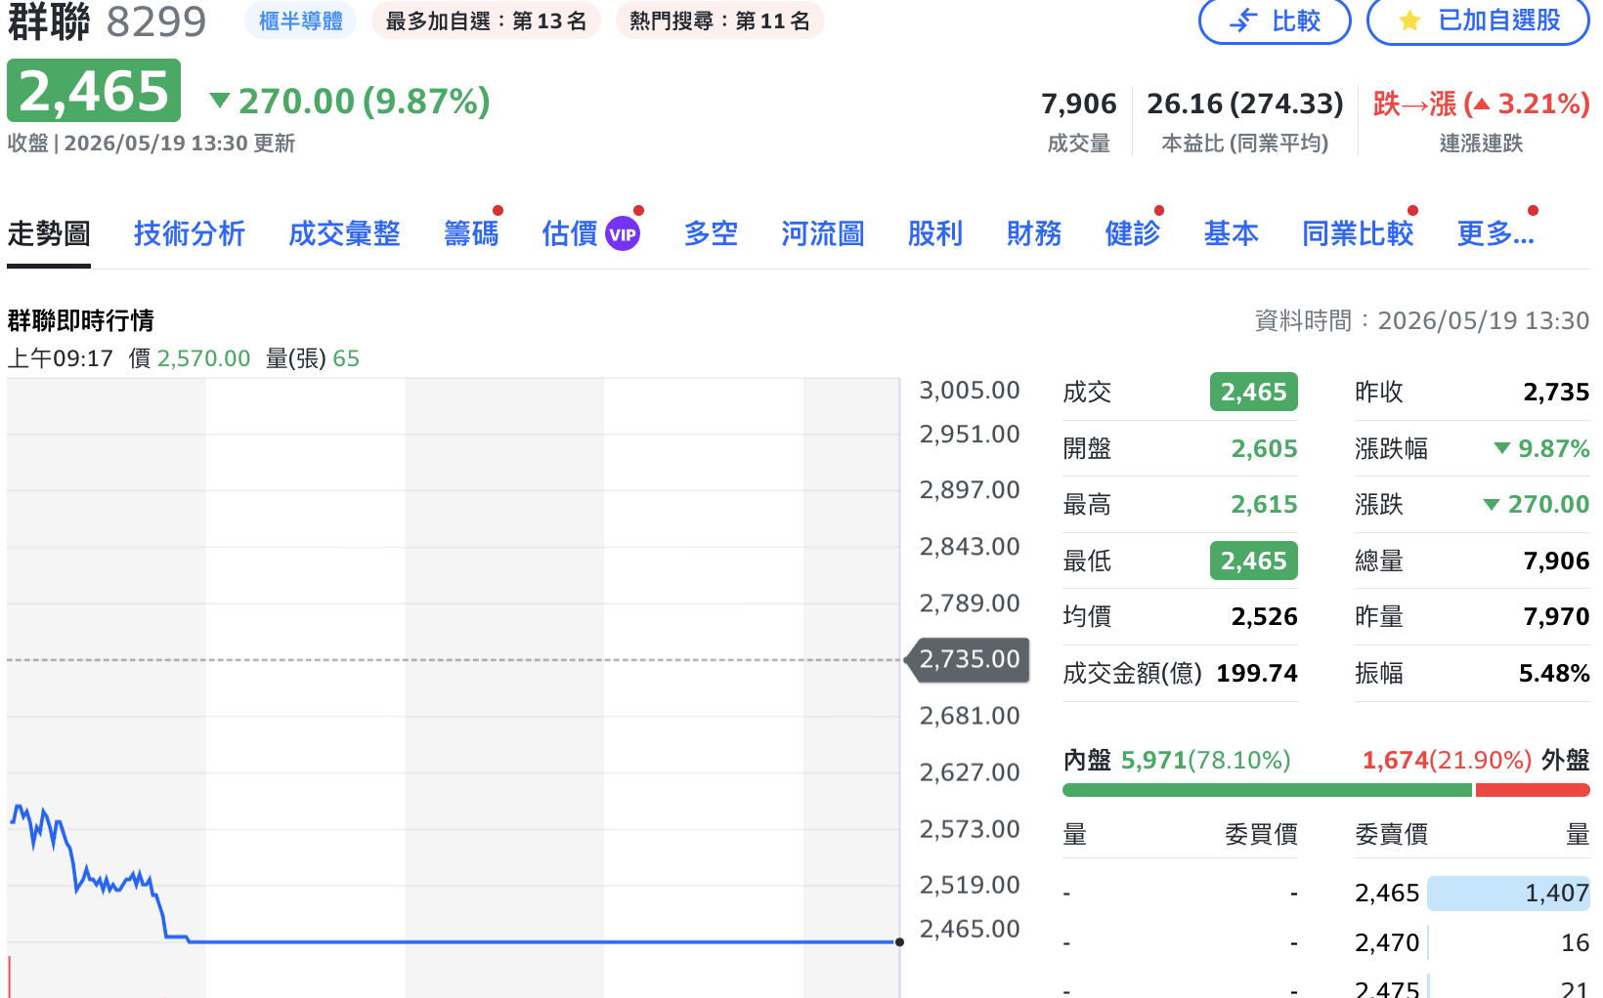This screenshot has height=998, width=1603.
Task: Open the 股利 tab
Action: (935, 233)
